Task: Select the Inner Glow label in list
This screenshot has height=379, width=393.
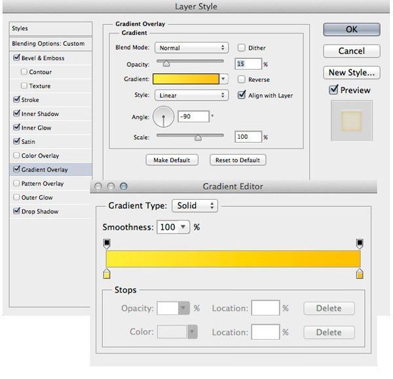Action: (36, 128)
